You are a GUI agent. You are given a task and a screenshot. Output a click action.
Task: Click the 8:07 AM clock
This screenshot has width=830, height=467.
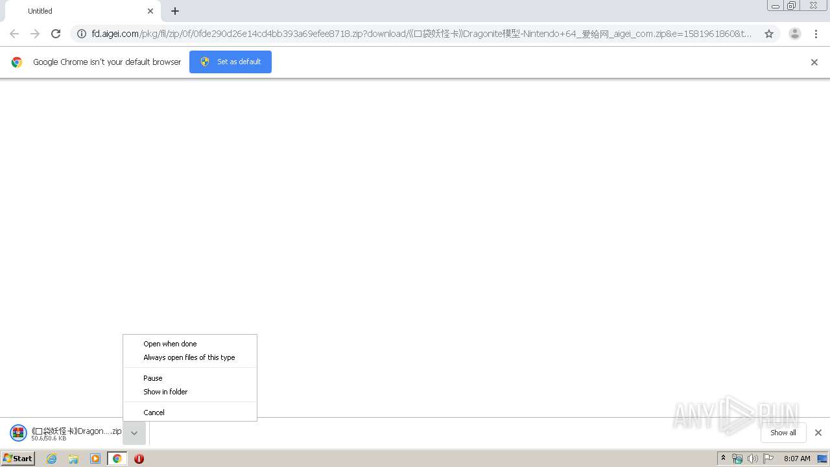tap(797, 459)
